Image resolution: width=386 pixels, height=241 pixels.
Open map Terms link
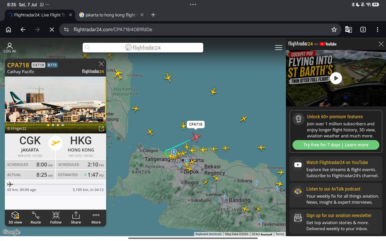point(280,234)
